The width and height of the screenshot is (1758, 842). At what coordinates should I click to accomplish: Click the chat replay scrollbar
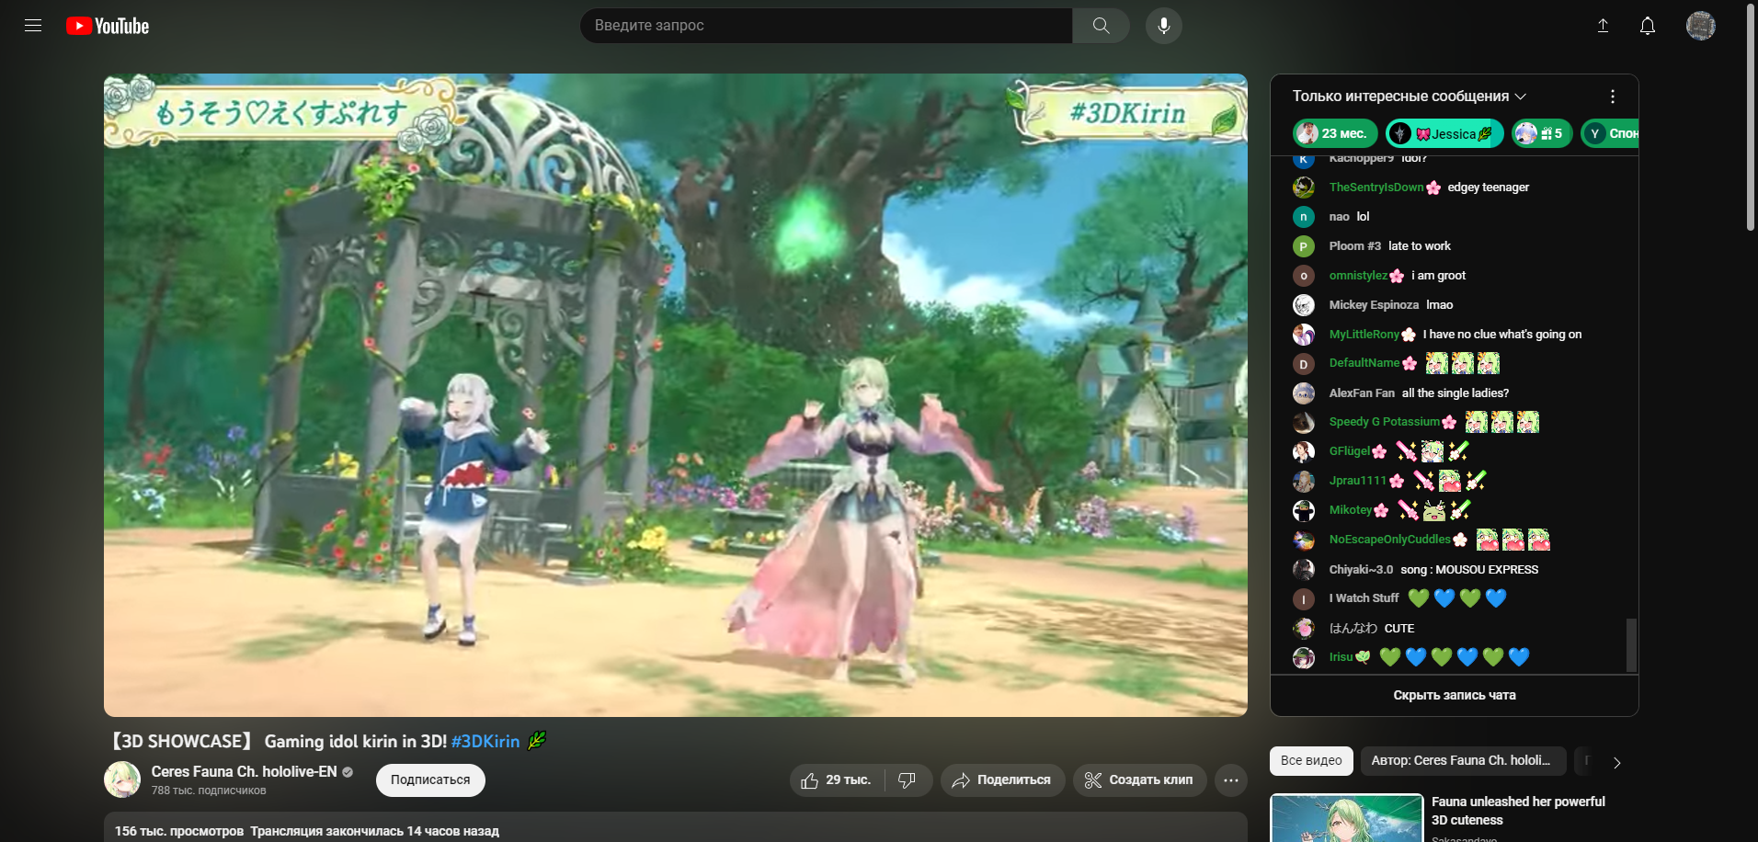[1632, 645]
